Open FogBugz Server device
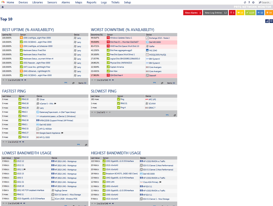 click(61, 190)
